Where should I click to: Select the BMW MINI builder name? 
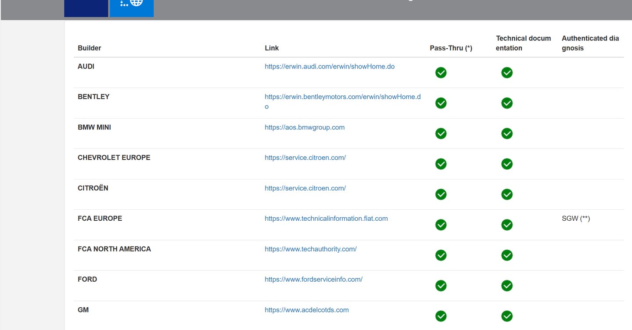(x=94, y=127)
